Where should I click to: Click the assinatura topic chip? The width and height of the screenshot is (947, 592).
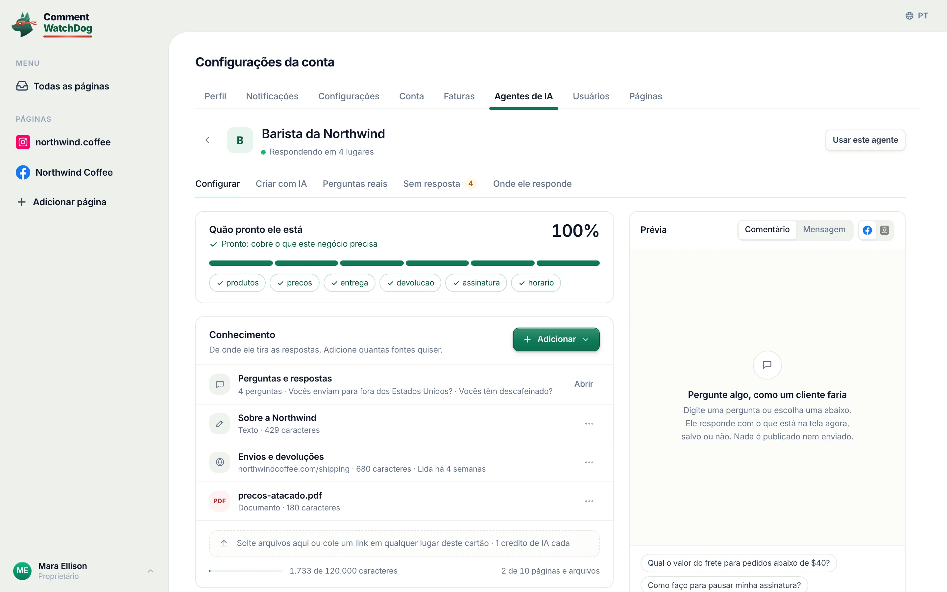point(476,283)
